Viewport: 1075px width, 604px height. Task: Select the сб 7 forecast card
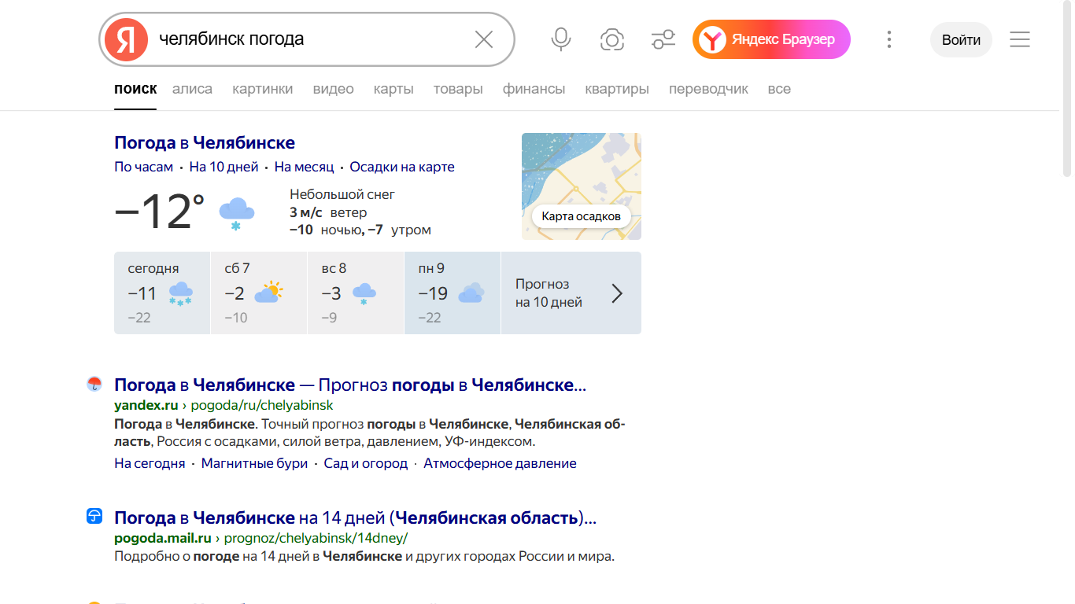[x=259, y=293]
